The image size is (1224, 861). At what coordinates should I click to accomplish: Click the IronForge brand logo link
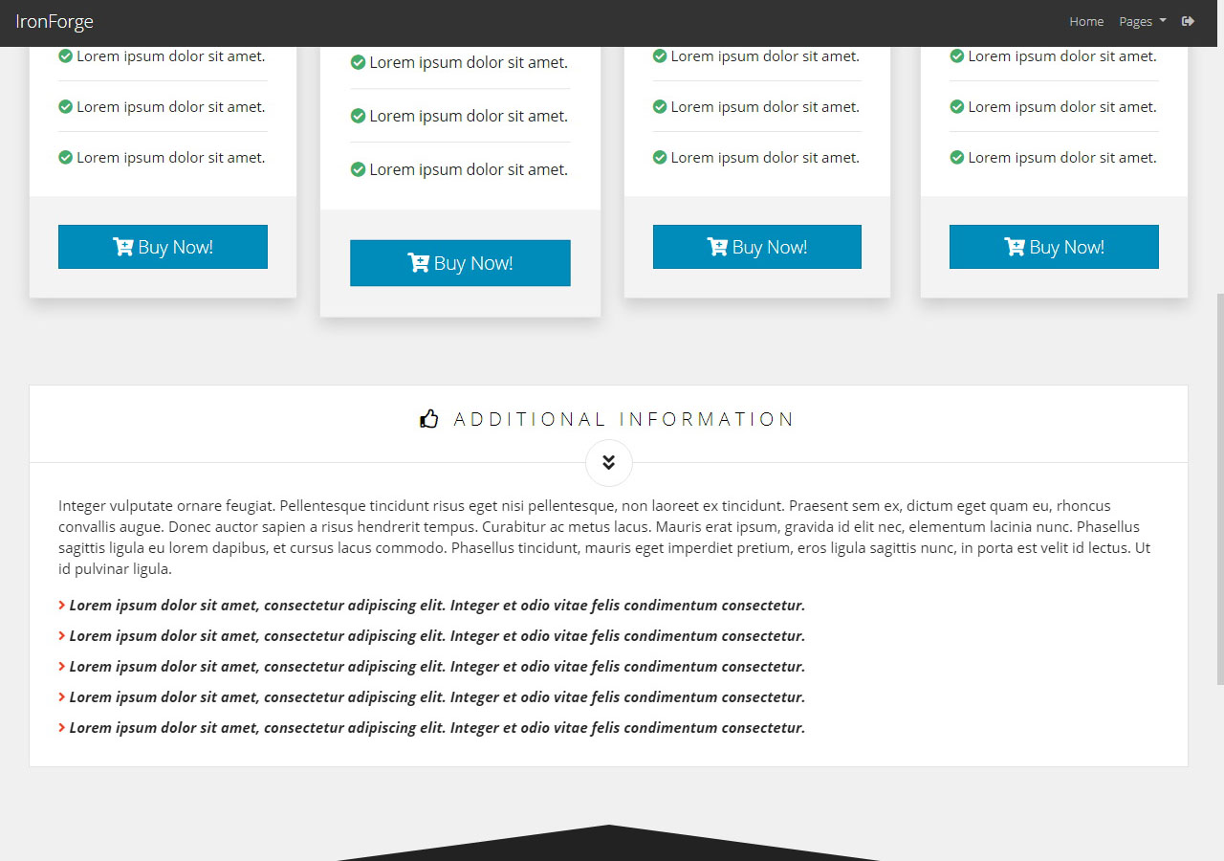[x=55, y=21]
